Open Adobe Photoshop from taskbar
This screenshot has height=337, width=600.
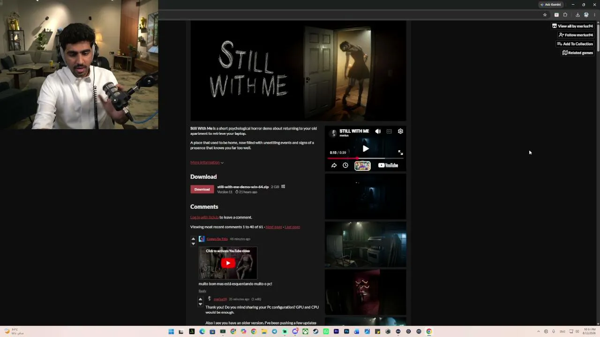(x=346, y=332)
